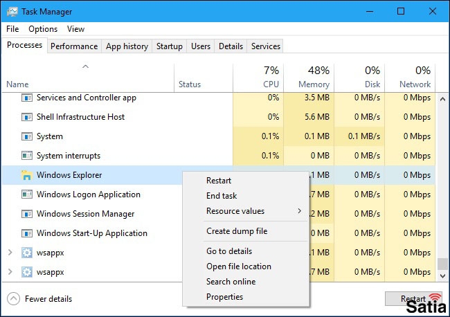Click the gear icon of second wsappx
Viewport: 450px width, 317px height.
(x=27, y=272)
